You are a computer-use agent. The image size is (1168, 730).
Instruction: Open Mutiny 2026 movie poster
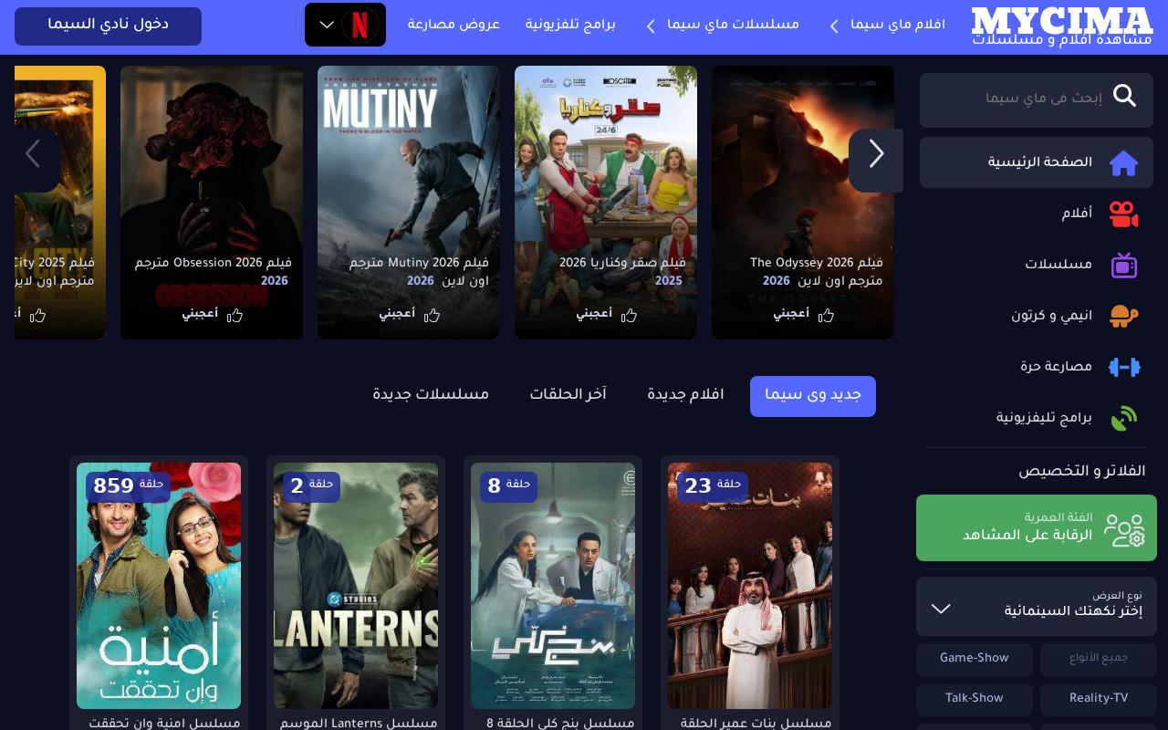[x=409, y=203]
